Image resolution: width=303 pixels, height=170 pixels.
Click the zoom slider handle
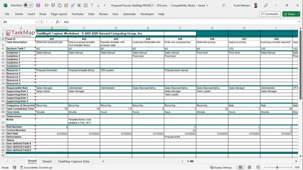(277, 167)
